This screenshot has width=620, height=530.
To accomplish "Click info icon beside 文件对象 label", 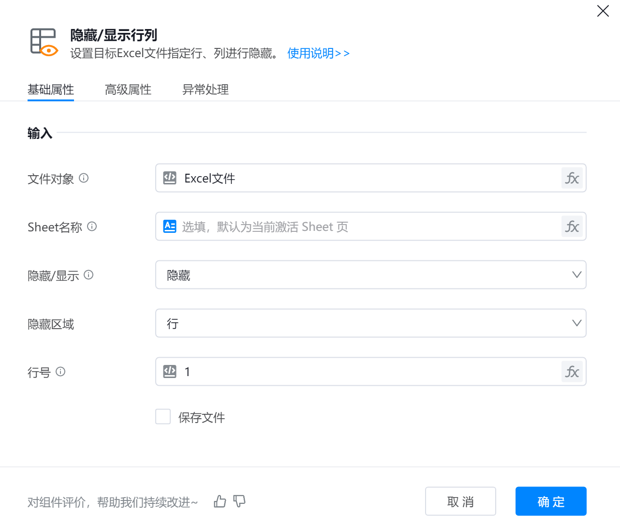I will 84,178.
